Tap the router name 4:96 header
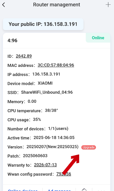Screen dimensions: 114x191 (12, 40)
